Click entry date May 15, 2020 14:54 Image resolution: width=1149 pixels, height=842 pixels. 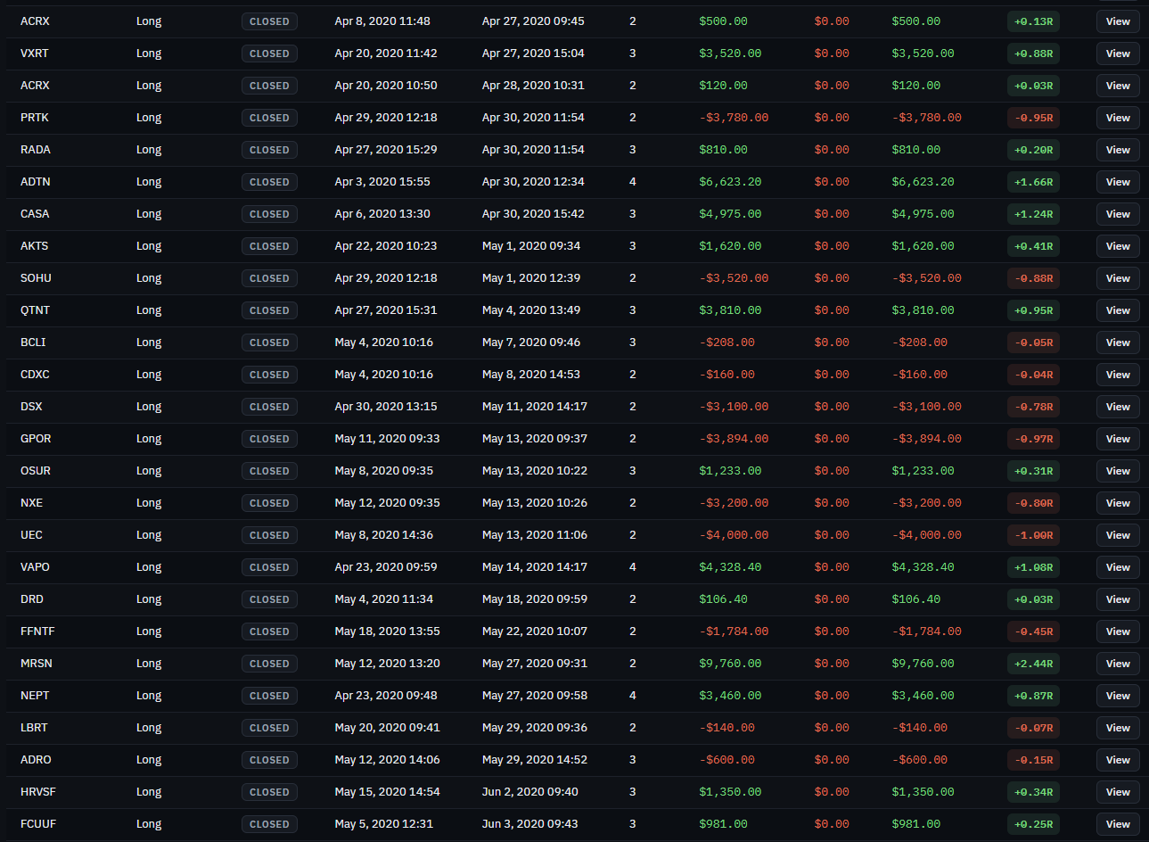tap(387, 792)
